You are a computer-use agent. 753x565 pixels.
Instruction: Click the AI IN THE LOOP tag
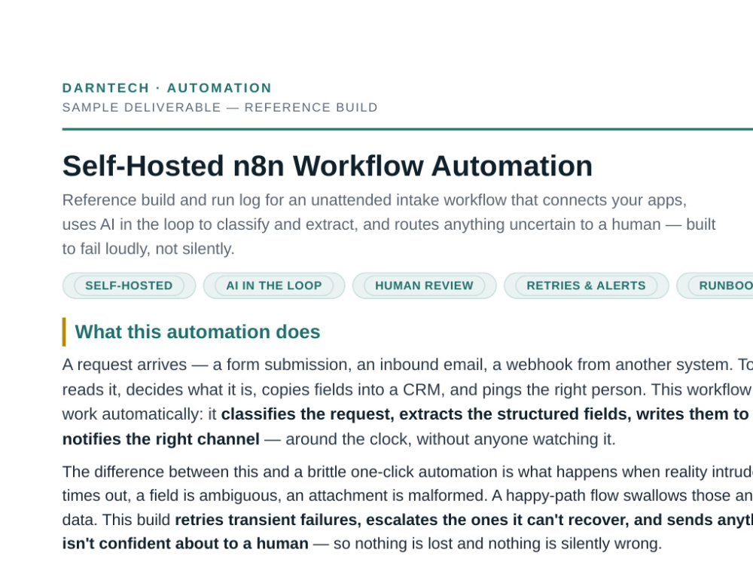tap(274, 286)
